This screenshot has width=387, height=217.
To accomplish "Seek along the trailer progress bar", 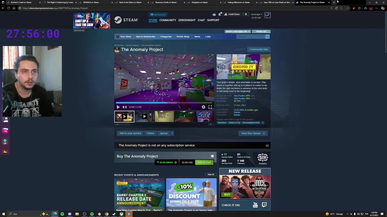I will click(x=164, y=103).
